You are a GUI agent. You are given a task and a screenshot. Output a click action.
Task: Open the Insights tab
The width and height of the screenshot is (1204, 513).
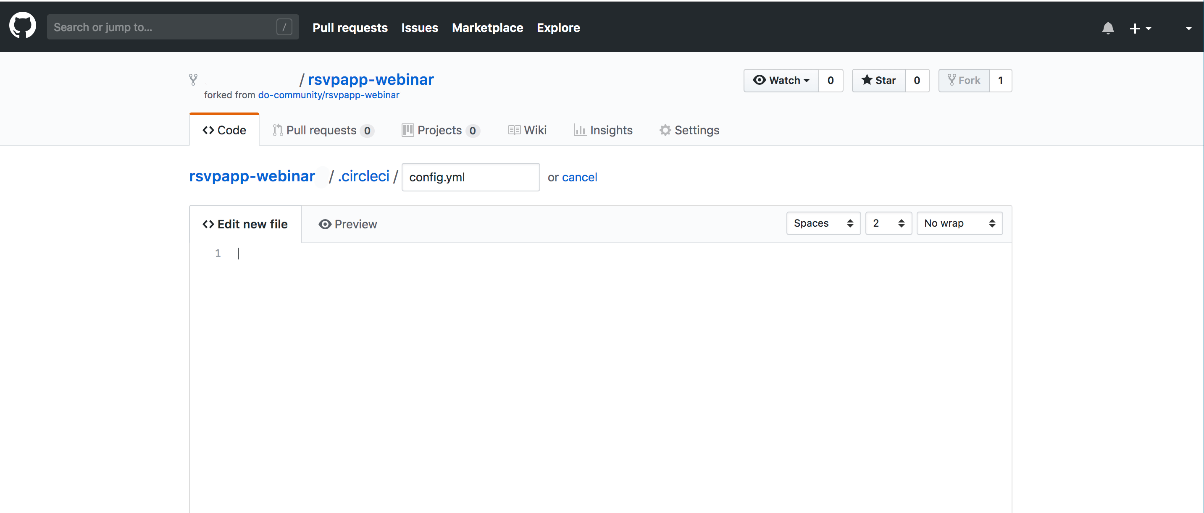[603, 131]
